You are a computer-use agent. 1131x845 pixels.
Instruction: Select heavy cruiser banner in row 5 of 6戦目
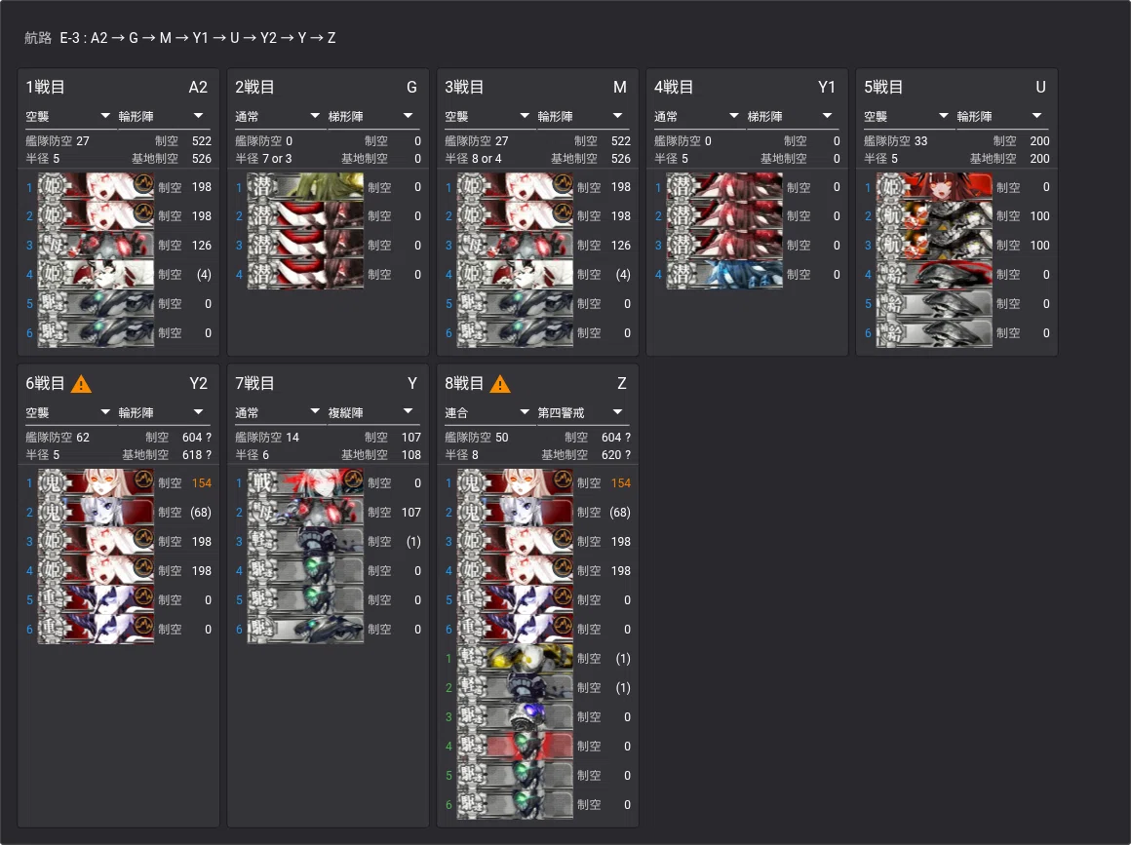click(96, 599)
